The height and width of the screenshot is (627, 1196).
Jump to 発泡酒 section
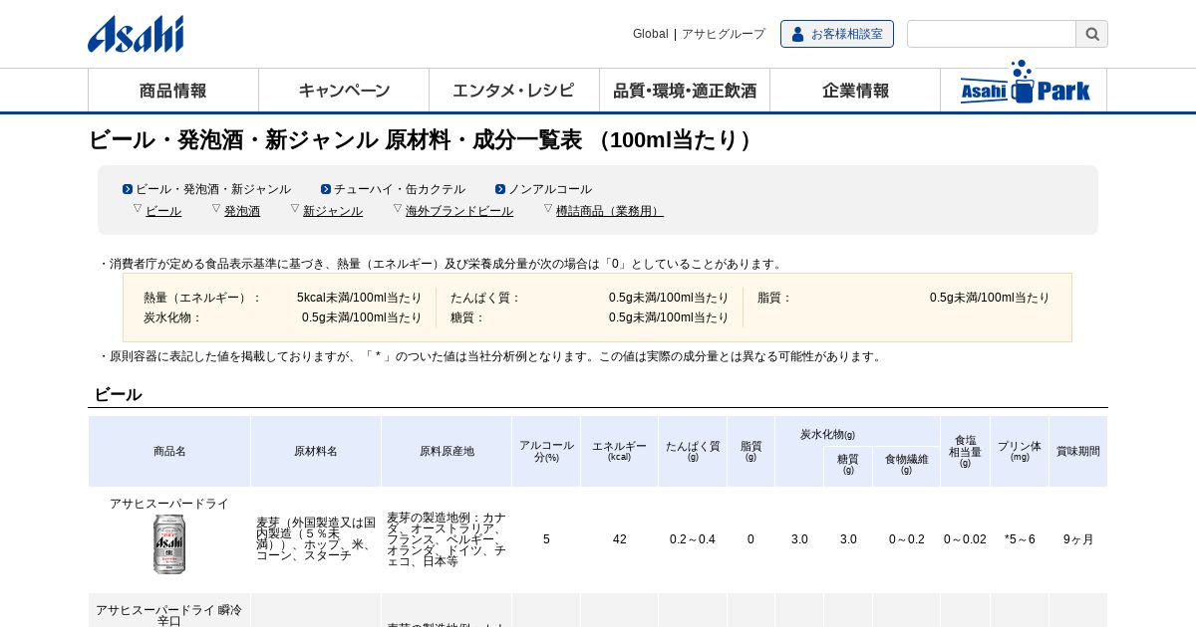tap(242, 211)
